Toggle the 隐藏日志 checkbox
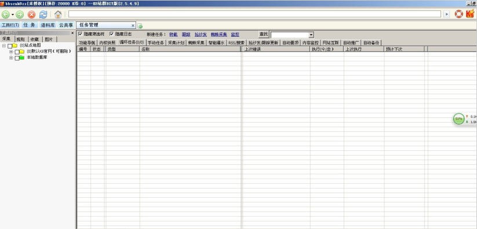This screenshot has height=229, width=477. tap(111, 34)
